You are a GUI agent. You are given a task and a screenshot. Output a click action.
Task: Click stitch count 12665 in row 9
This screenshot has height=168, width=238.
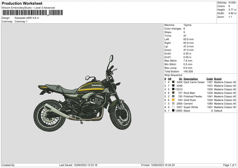coord(179,111)
